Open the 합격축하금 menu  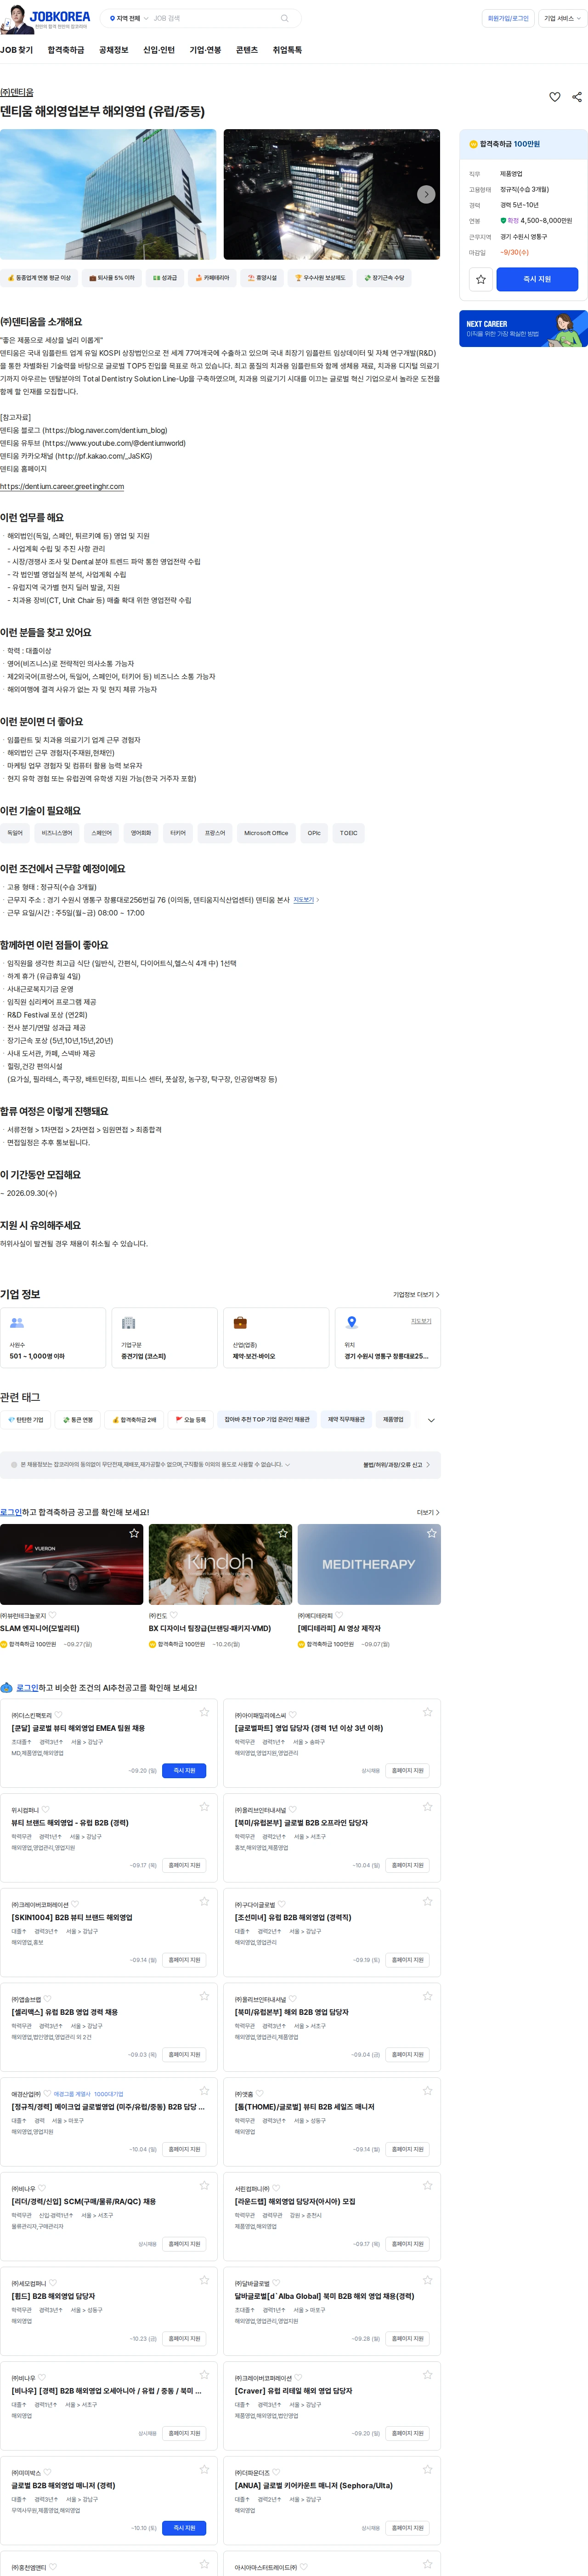(x=66, y=50)
